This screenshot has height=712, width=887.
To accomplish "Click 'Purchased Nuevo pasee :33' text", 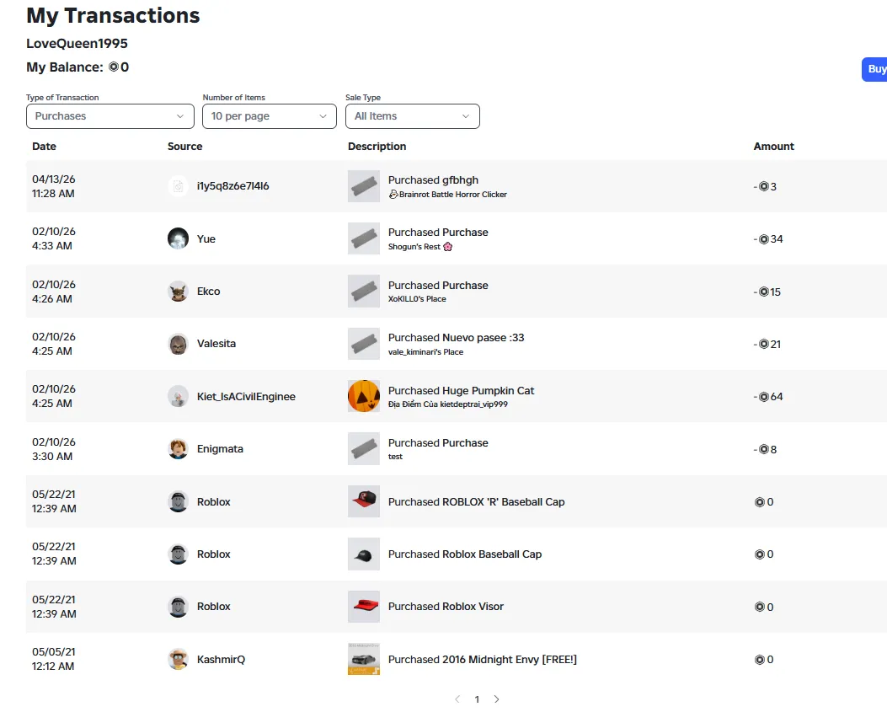I will [x=456, y=337].
